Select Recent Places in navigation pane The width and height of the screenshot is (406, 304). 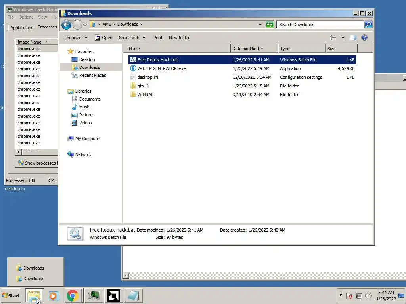[92, 75]
